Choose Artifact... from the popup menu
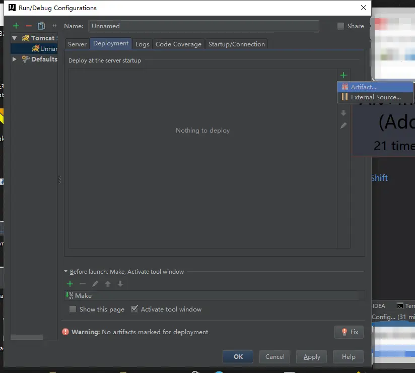Screen dimensions: 415x373 375,87
